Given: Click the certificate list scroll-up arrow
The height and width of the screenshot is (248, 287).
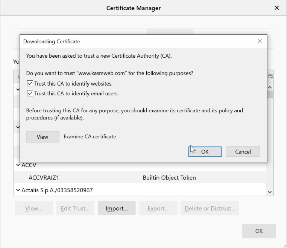Looking at the screenshot, I should (270, 87).
